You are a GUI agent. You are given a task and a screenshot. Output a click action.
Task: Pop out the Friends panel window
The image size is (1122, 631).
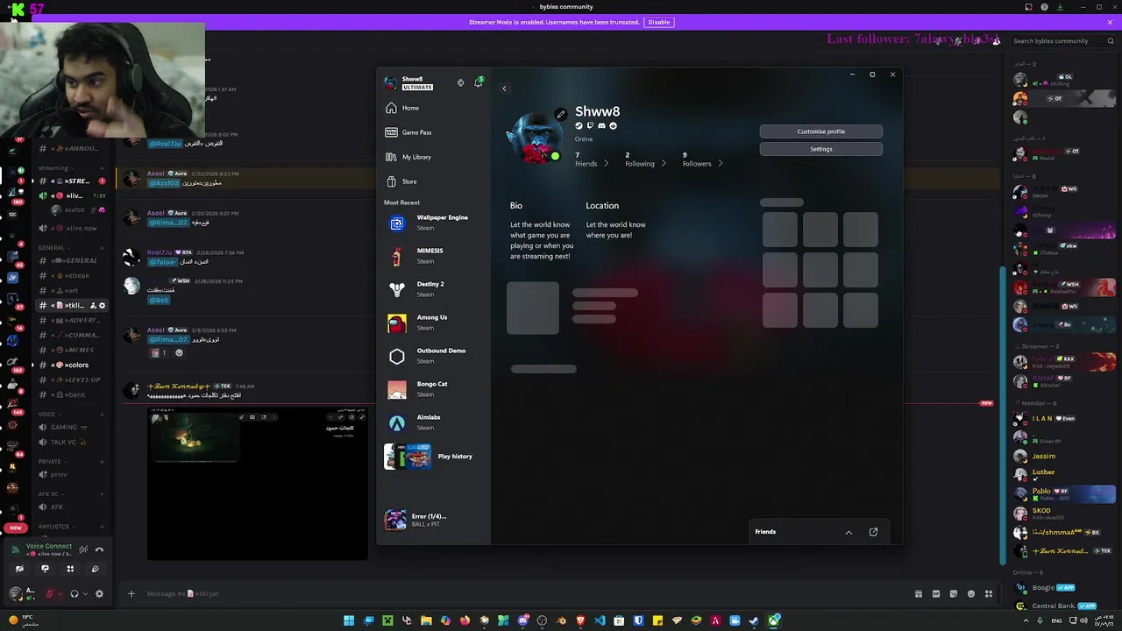pos(873,532)
